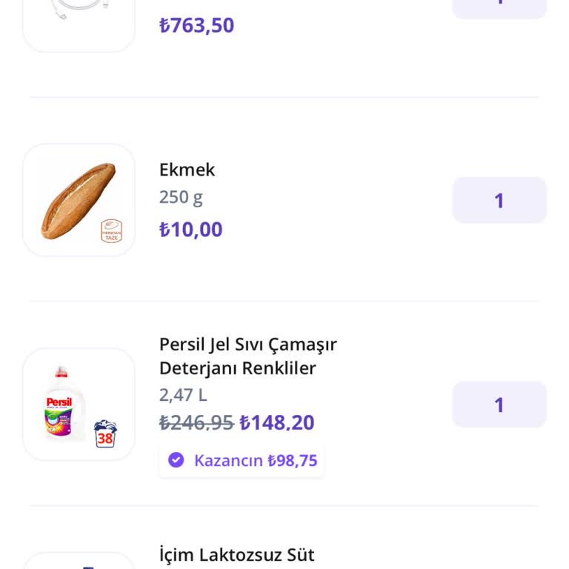
Task: Open the İçim Laktozsuz Süt title
Action: [237, 555]
